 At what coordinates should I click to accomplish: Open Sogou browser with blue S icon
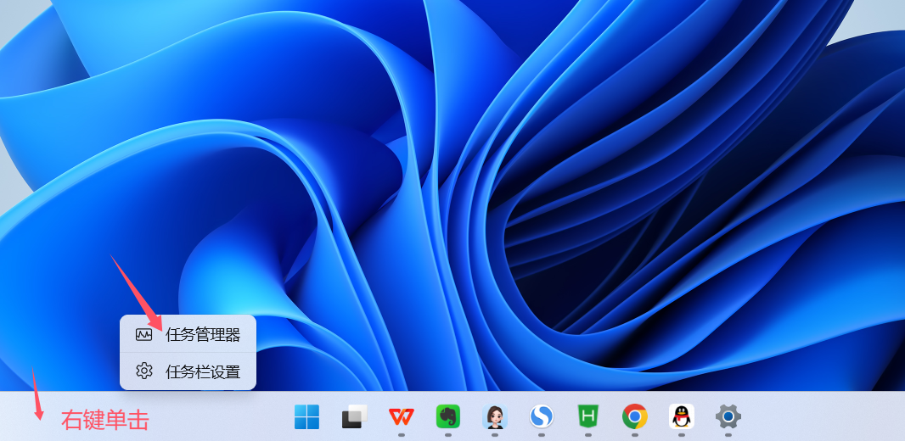point(541,416)
